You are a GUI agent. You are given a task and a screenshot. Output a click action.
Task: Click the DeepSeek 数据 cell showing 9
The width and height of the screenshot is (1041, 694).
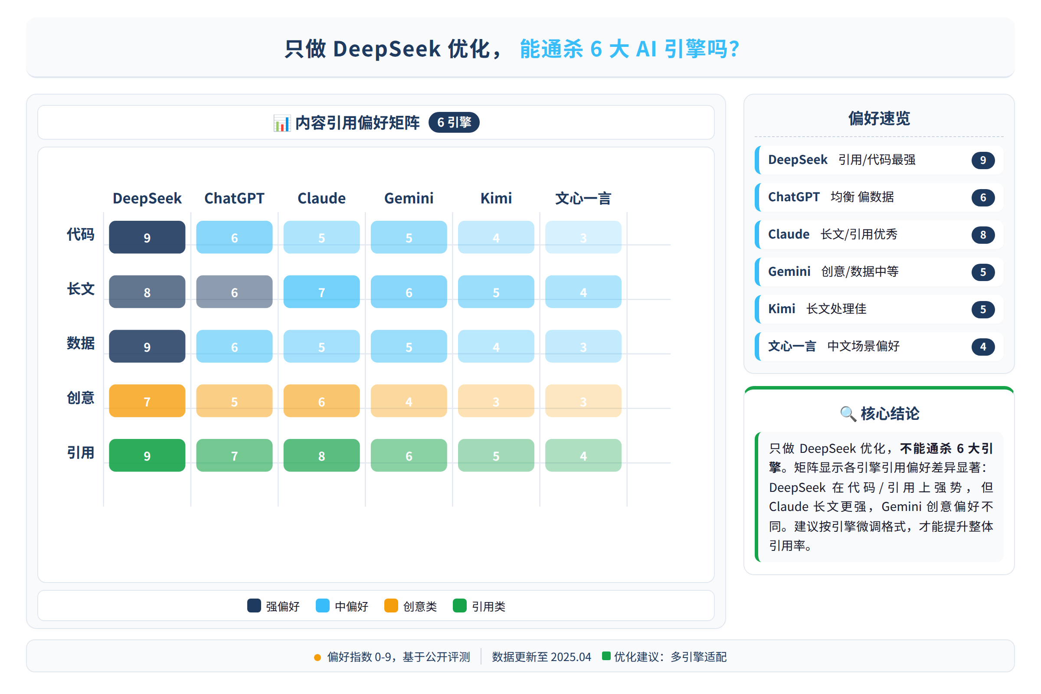pos(147,346)
